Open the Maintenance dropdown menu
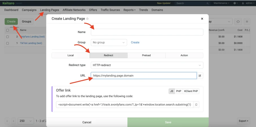Image resolution: width=256 pixels, height=127 pixels. [222, 3]
